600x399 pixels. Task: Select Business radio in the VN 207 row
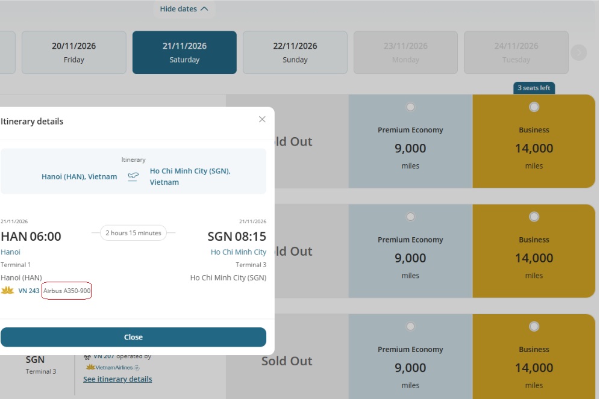pos(534,326)
